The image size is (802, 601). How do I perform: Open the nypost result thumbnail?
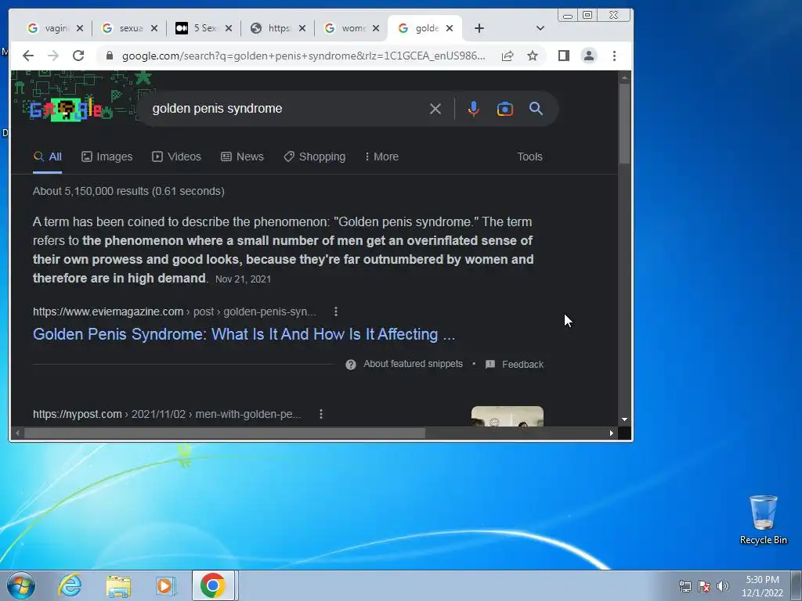[508, 416]
